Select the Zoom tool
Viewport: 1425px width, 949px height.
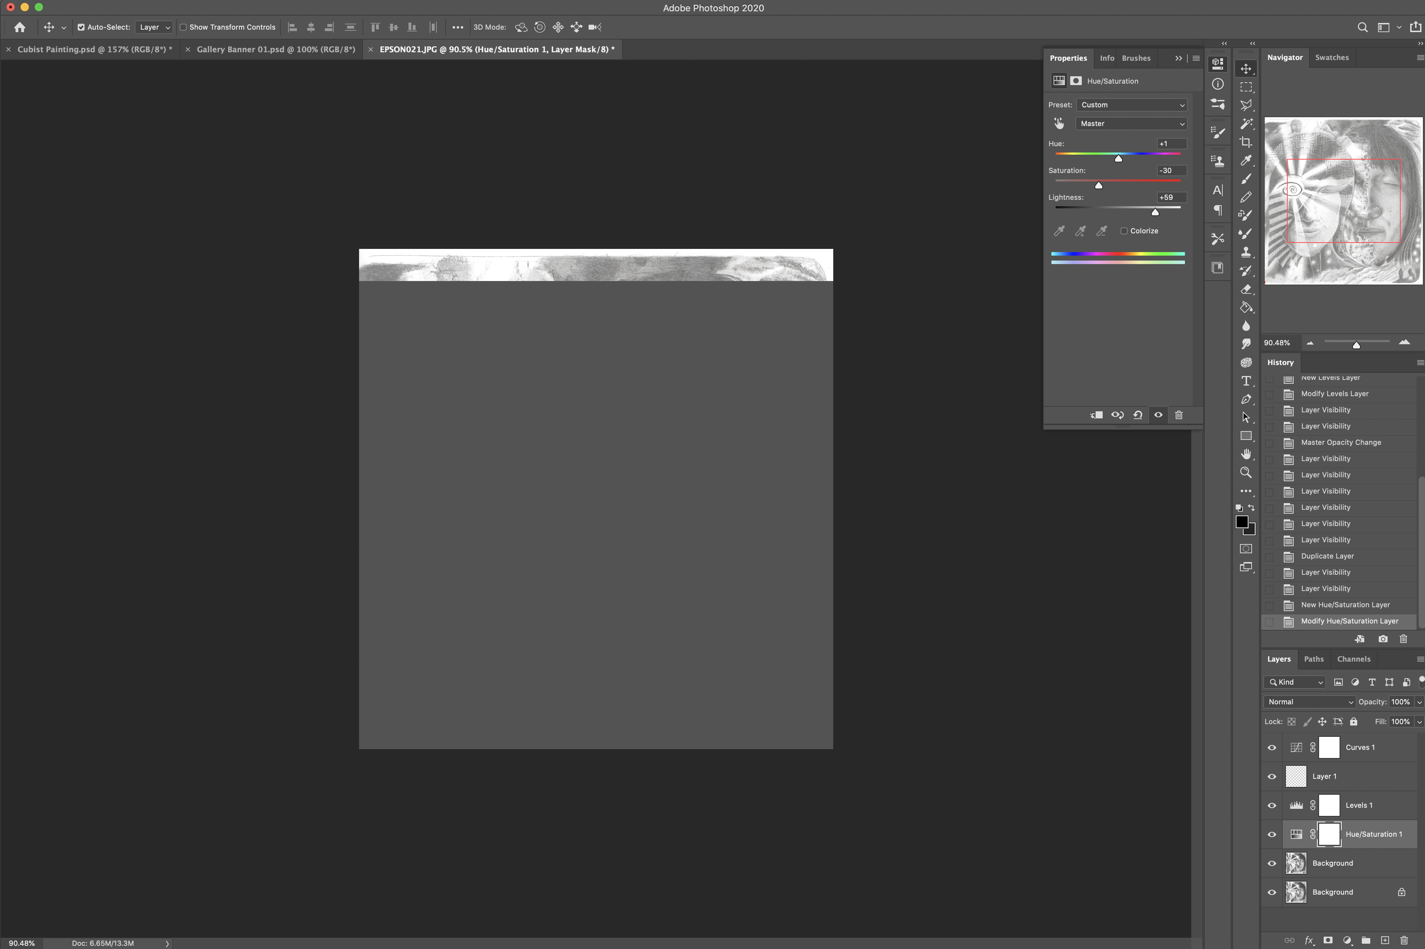click(x=1245, y=473)
